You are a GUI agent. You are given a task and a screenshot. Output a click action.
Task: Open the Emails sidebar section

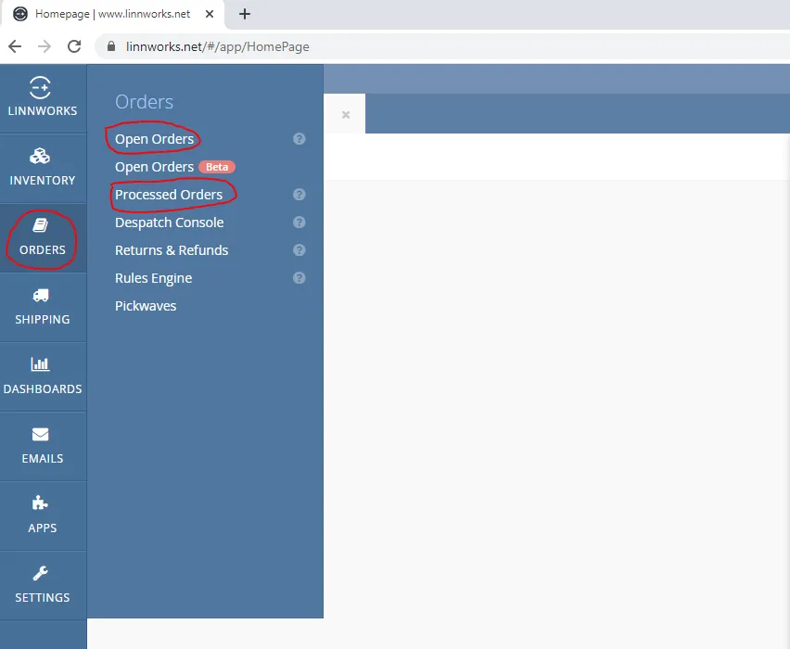click(43, 446)
